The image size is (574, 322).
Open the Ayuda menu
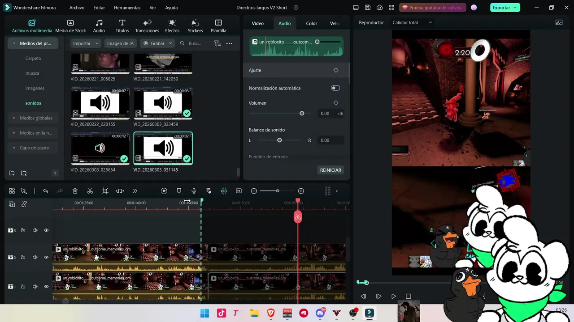point(171,8)
